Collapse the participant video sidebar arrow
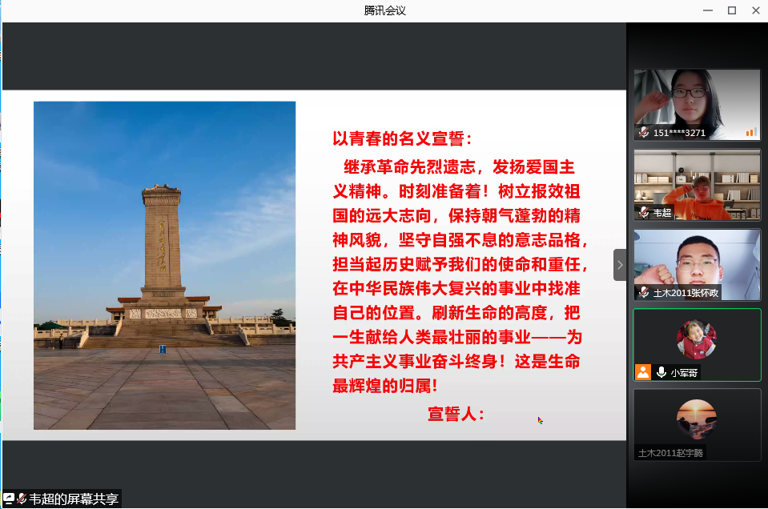768x509 pixels. [619, 265]
